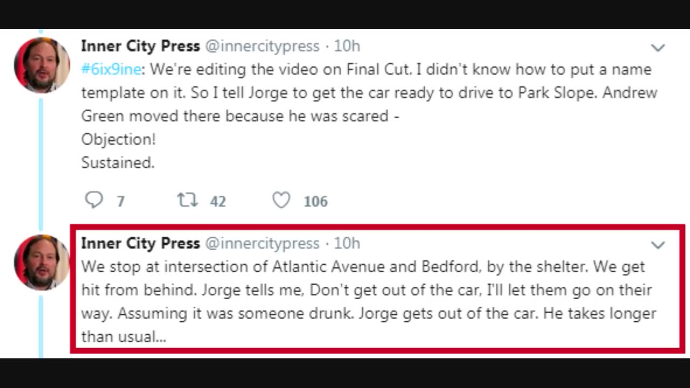
Task: Open the tweet about Atlantic Avenue and Bedford
Action: coord(367,302)
